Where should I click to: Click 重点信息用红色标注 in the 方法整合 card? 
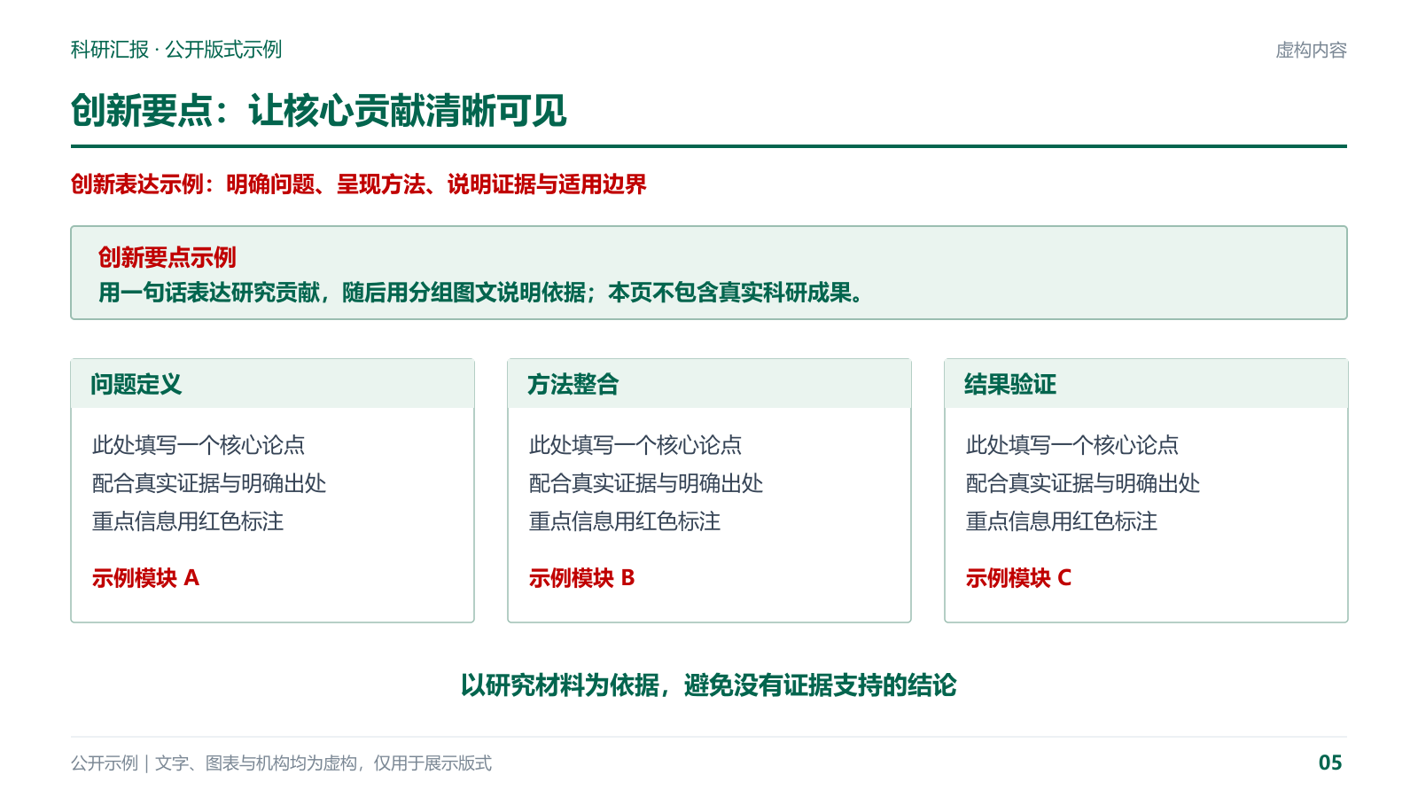[625, 521]
